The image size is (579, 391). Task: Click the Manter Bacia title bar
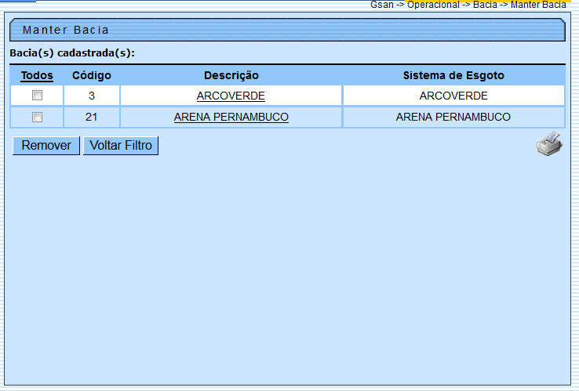287,30
